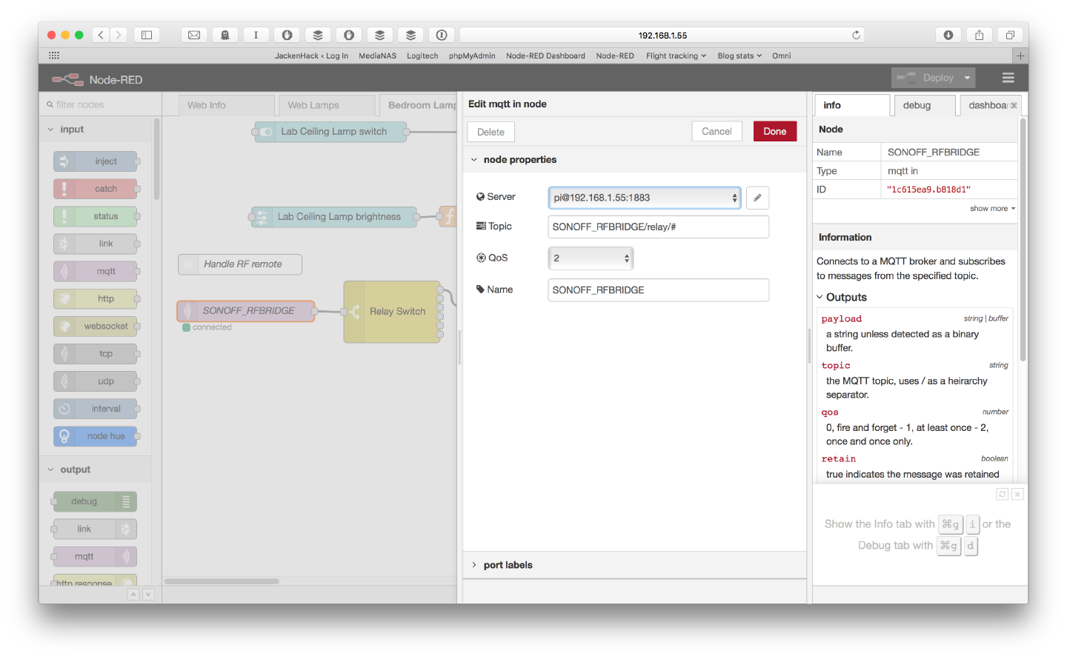Select the websocket node in palette
This screenshot has height=659, width=1067.
(x=96, y=326)
